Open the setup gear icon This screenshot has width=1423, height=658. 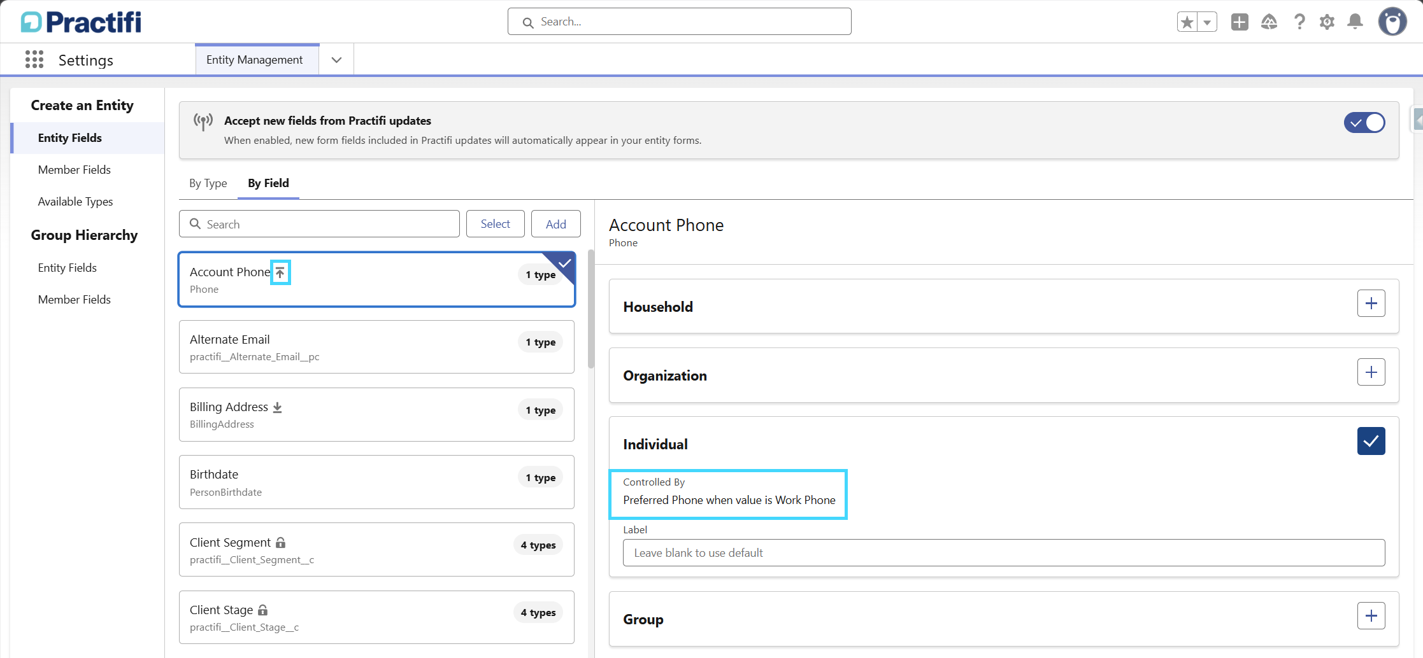coord(1327,22)
